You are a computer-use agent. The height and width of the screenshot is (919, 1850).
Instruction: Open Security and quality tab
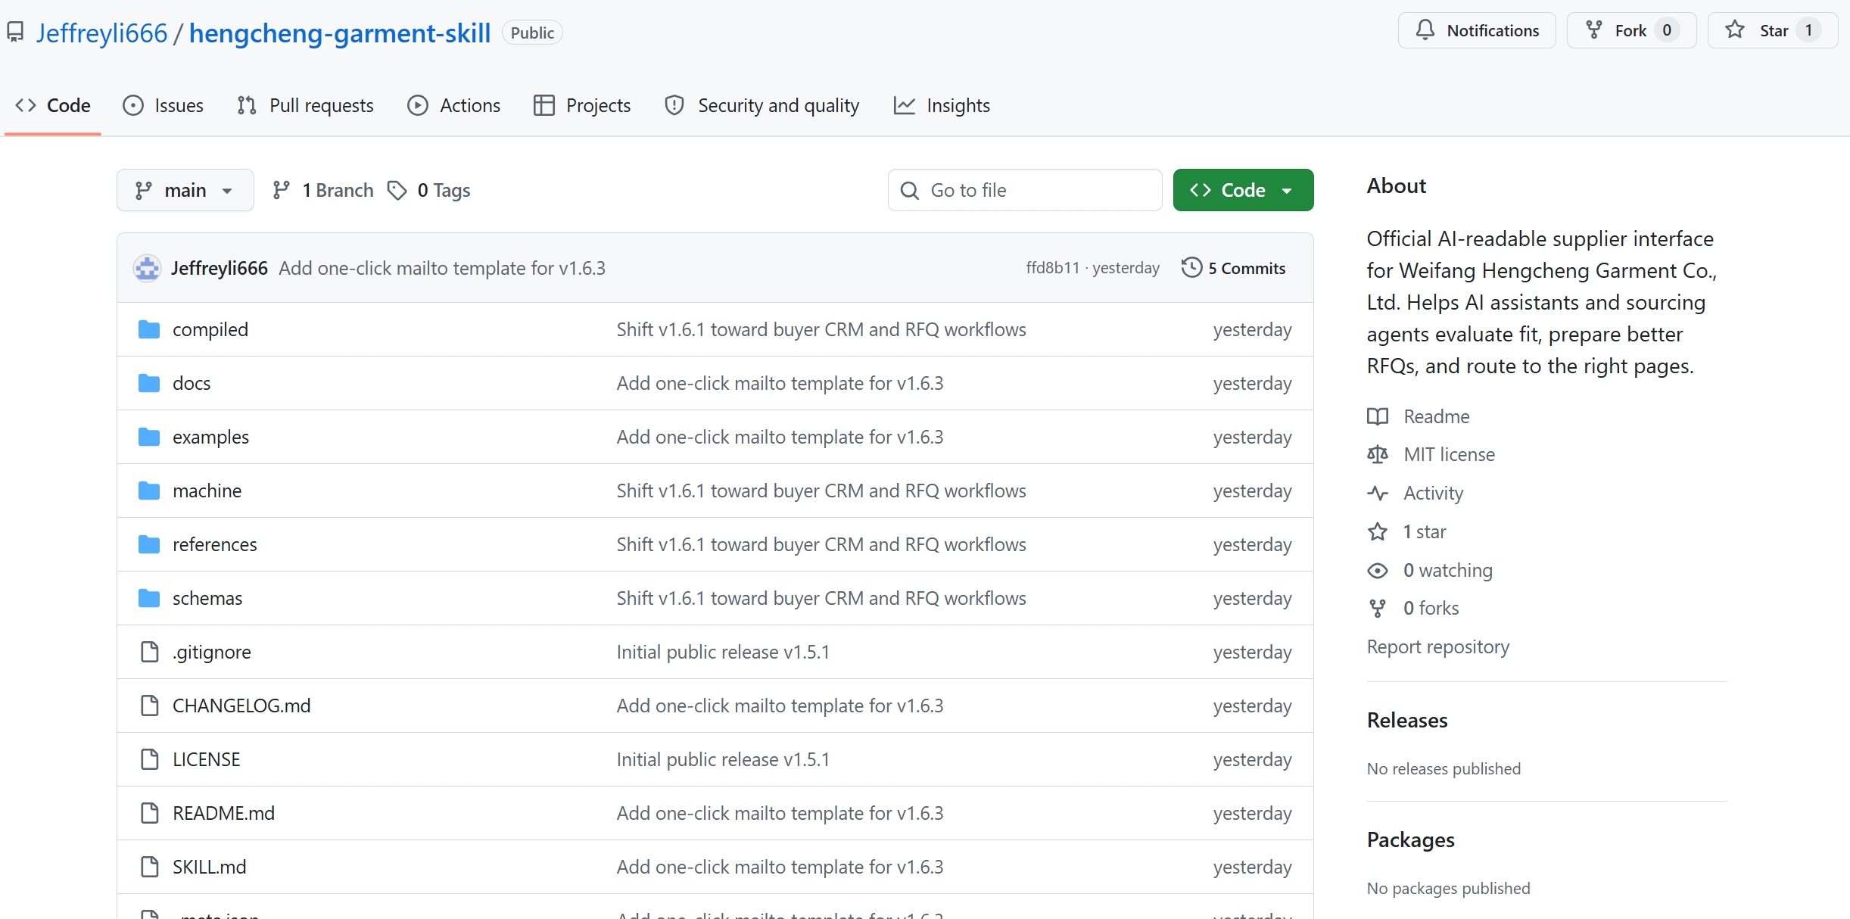762,105
